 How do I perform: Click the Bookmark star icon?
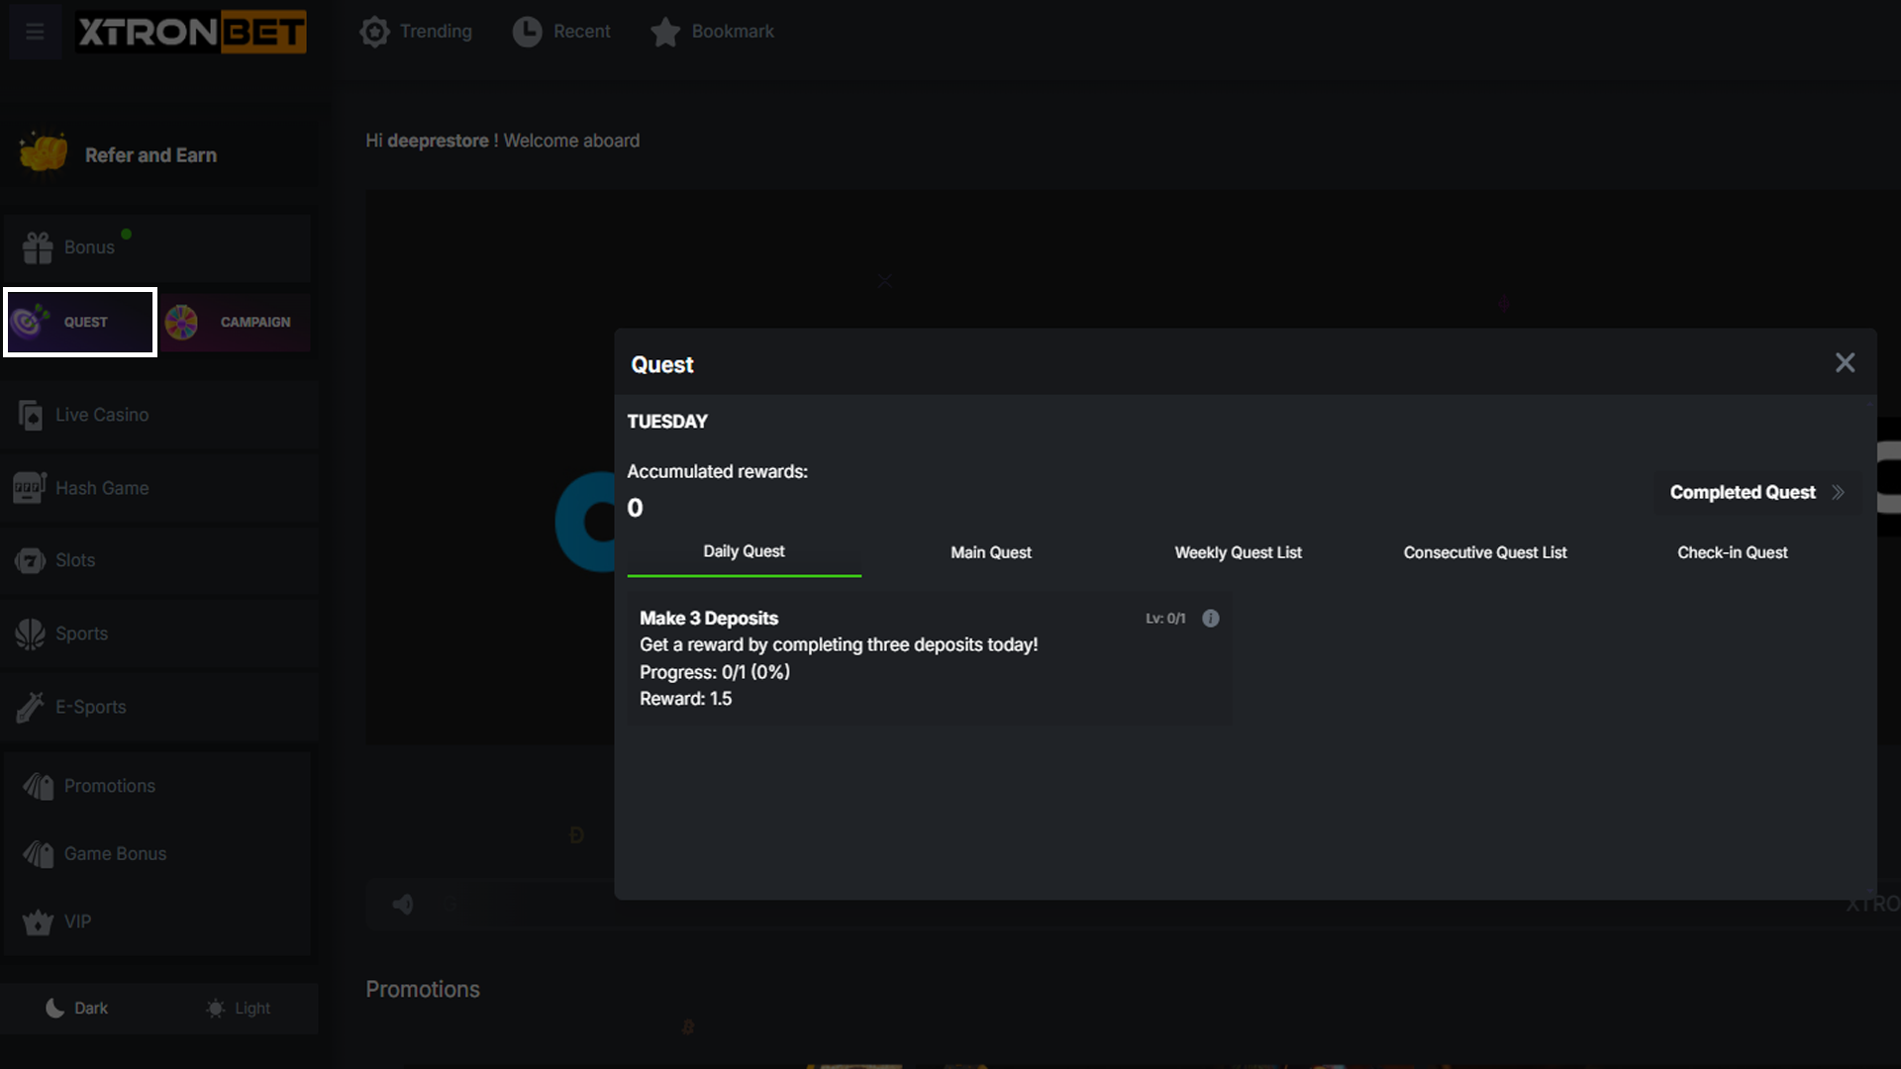[665, 32]
